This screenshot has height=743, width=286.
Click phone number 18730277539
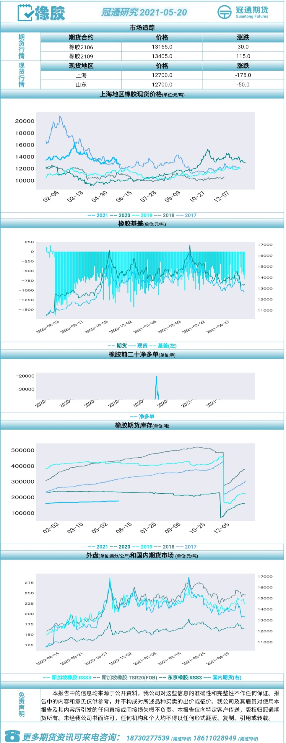(x=148, y=738)
